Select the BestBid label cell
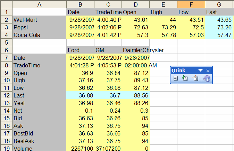The image size is (234, 151). pyautogui.click(x=39, y=133)
